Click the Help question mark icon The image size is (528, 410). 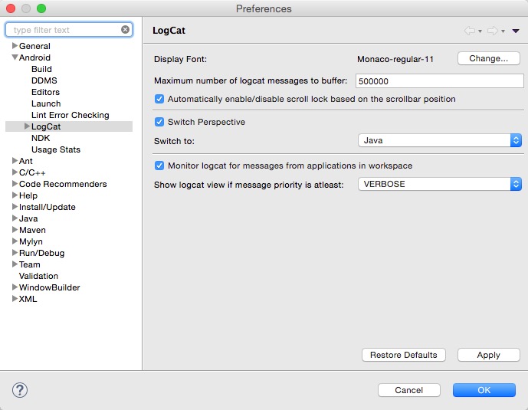click(x=20, y=390)
